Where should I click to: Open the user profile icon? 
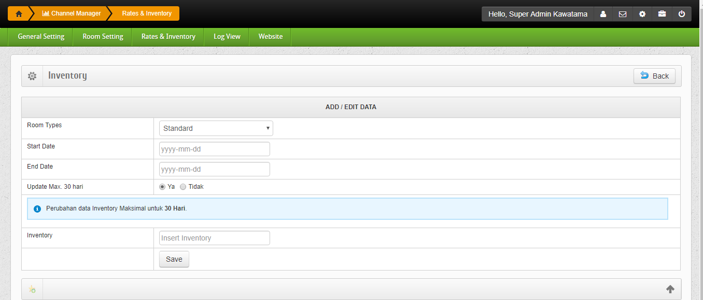point(603,14)
